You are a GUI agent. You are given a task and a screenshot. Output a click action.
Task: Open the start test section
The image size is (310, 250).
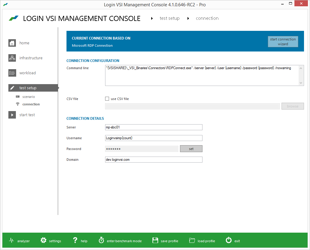coord(27,115)
